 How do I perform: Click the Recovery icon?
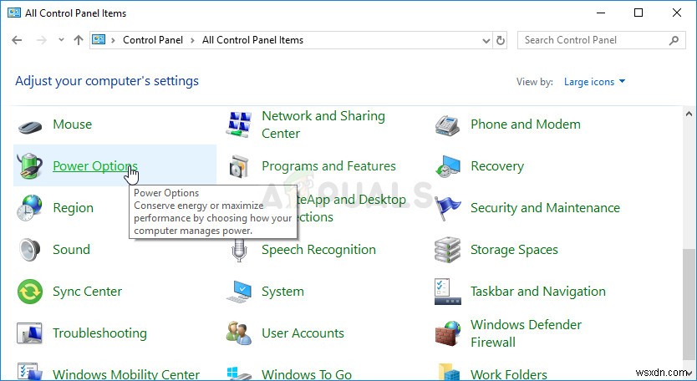(448, 166)
